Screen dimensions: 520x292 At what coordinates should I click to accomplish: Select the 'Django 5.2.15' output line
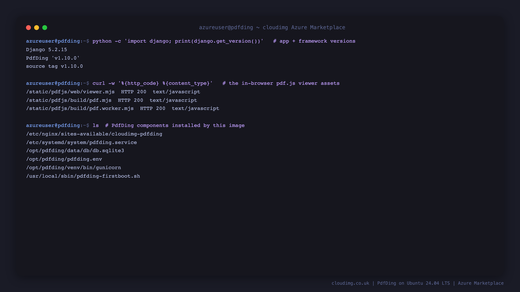tap(46, 49)
